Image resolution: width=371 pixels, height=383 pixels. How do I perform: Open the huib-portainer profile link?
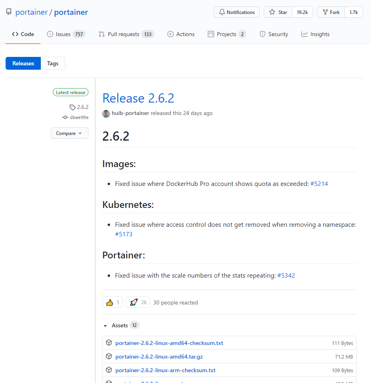(x=130, y=113)
